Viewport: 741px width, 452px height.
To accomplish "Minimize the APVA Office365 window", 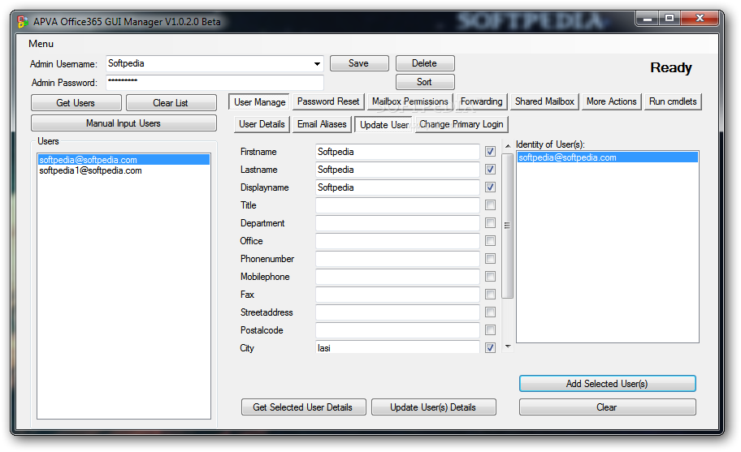I will tap(648, 19).
